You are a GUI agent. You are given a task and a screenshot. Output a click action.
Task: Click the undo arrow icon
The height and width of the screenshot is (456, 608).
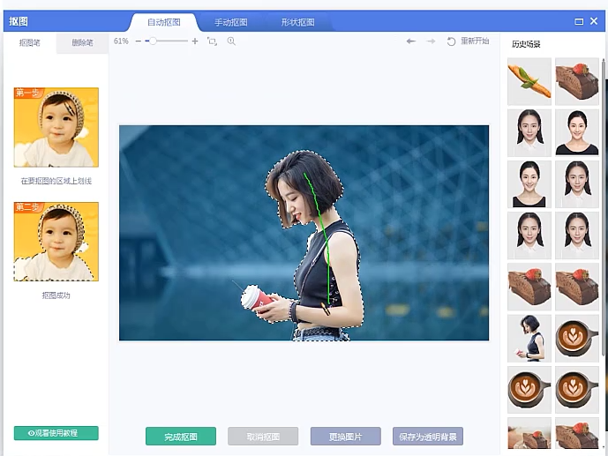pyautogui.click(x=410, y=41)
